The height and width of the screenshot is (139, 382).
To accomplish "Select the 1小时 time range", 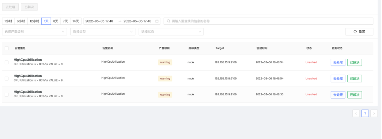I will (x=8, y=21).
